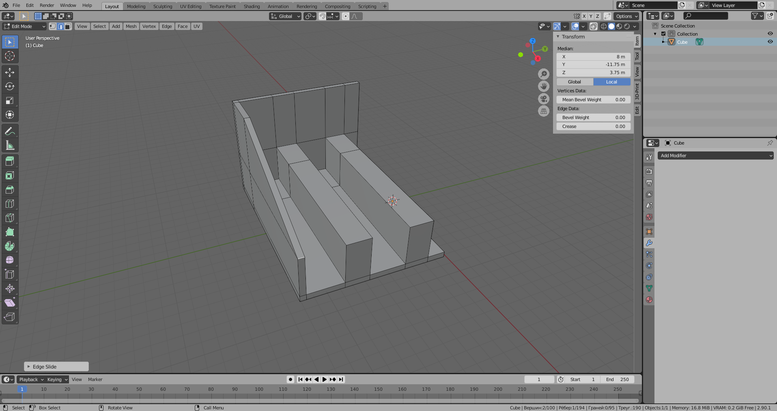Click the Toggle Camera View icon
This screenshot has height=411, width=777.
click(x=544, y=99)
